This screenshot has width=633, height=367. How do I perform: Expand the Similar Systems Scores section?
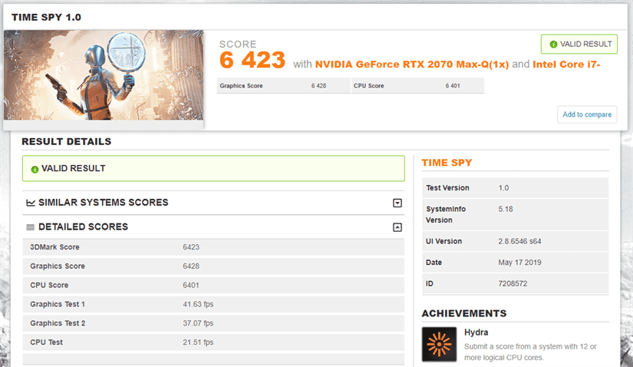(x=397, y=203)
